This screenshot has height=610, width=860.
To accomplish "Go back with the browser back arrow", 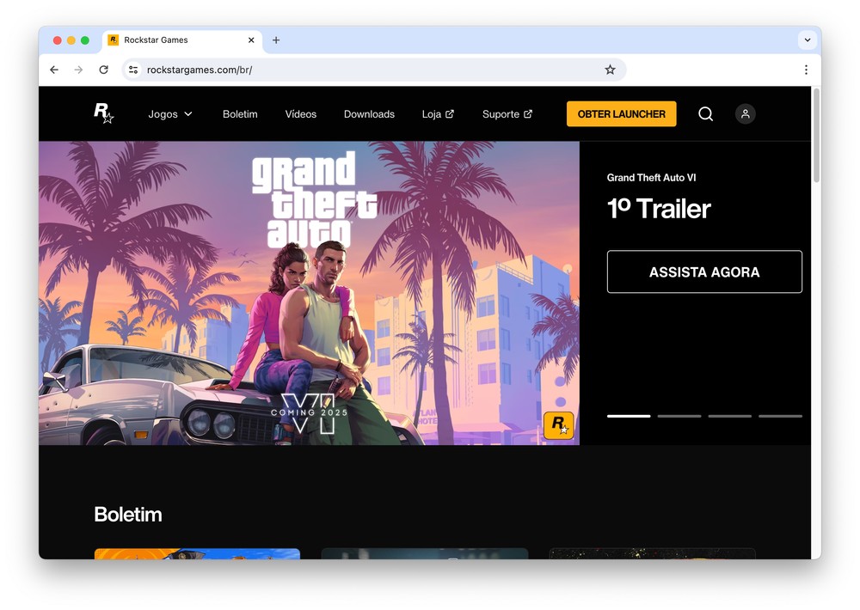I will click(x=53, y=70).
